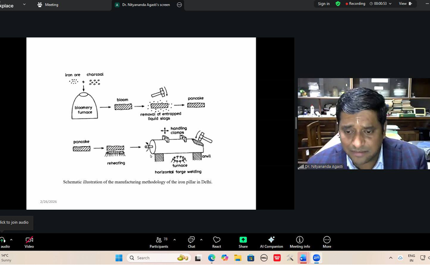430x267 pixels.
Task: Expand the recording timer dropdown
Action: [390, 4]
